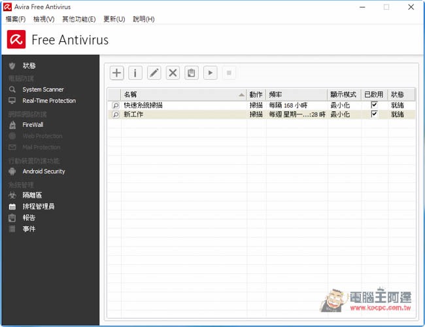Go to Real-Time Protection section
Viewport: 425px width, 327px height.
49,101
